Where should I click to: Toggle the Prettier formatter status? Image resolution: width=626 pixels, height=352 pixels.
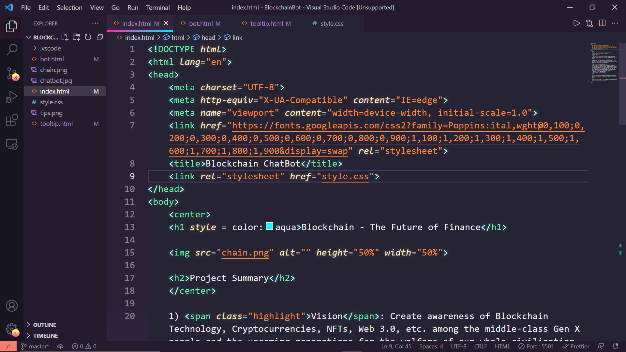576,346
